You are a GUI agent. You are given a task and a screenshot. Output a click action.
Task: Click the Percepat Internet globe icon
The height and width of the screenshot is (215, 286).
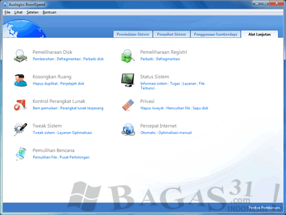point(128,129)
